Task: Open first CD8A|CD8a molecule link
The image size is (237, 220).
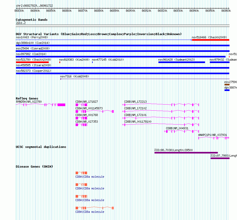Action: pyautogui.click(x=90, y=177)
